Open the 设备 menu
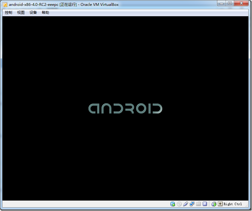Screen dimensions: 252x211 pos(33,13)
